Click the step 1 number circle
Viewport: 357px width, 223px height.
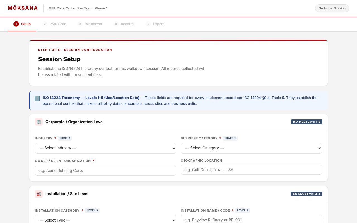pos(16,24)
